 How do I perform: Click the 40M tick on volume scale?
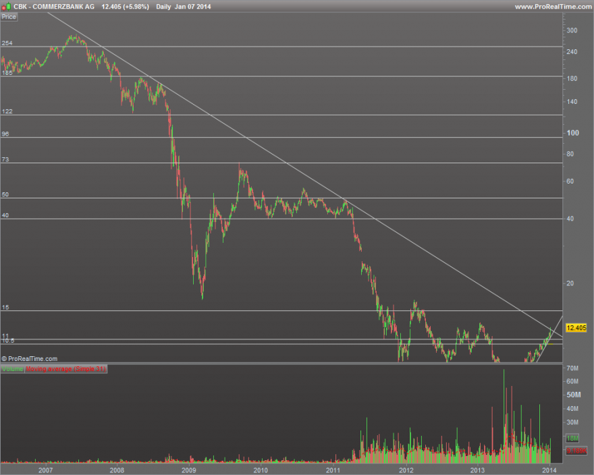point(572,409)
